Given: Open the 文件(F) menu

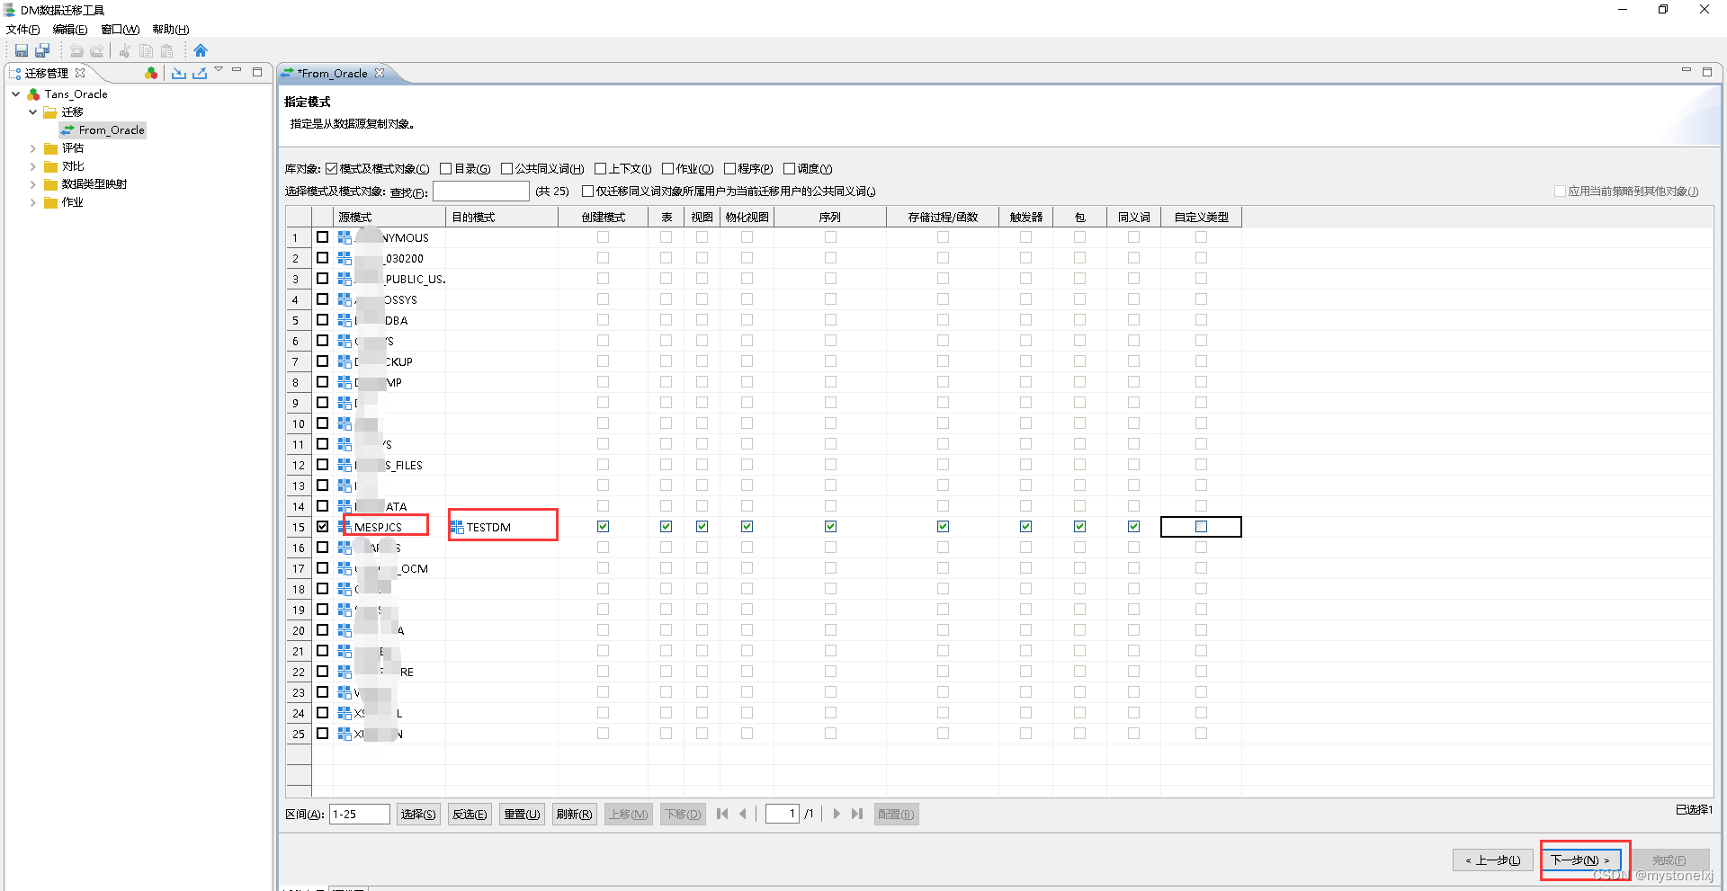Looking at the screenshot, I should pyautogui.click(x=22, y=29).
